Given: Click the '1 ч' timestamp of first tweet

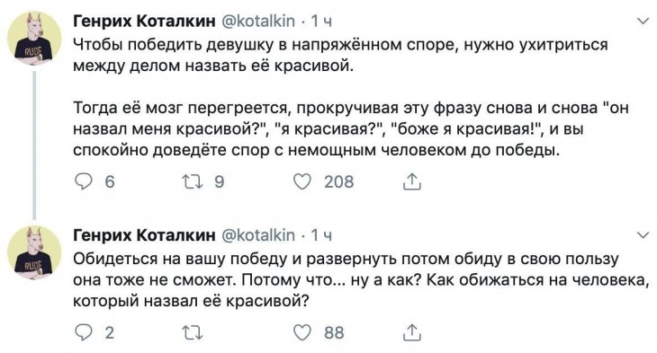Looking at the screenshot, I should point(321,22).
